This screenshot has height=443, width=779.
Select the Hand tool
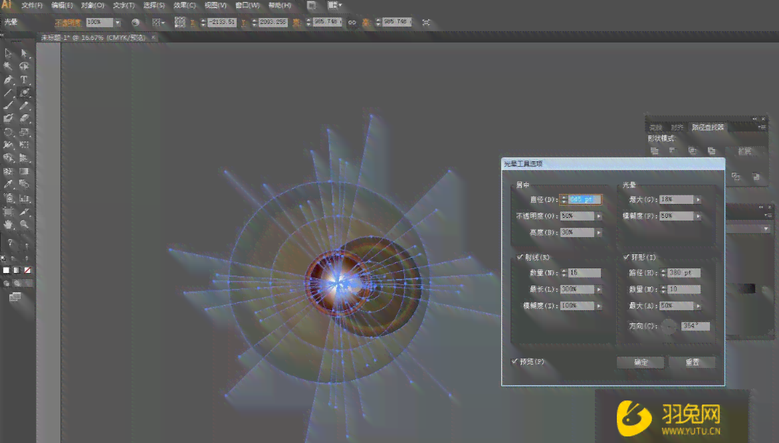click(9, 224)
